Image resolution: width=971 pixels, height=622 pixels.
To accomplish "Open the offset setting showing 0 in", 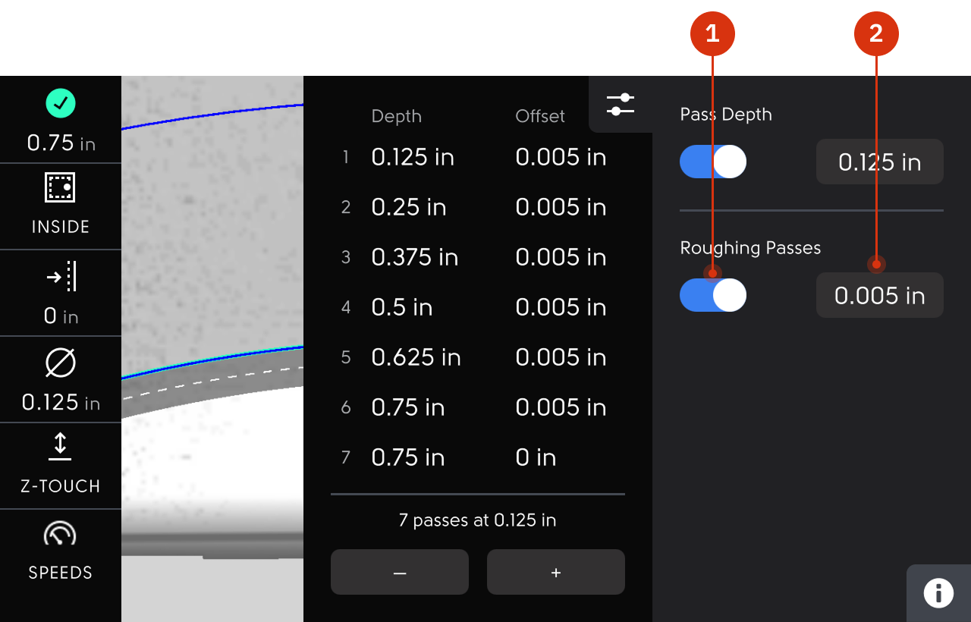I will (x=61, y=294).
